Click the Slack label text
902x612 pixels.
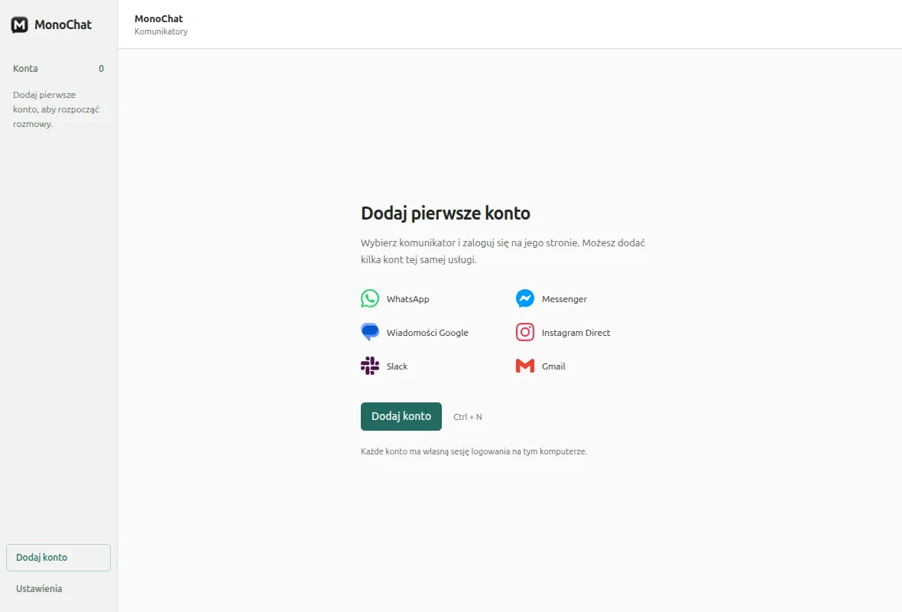point(397,366)
